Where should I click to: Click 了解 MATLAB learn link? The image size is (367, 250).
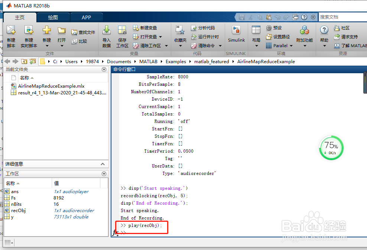(x=350, y=46)
